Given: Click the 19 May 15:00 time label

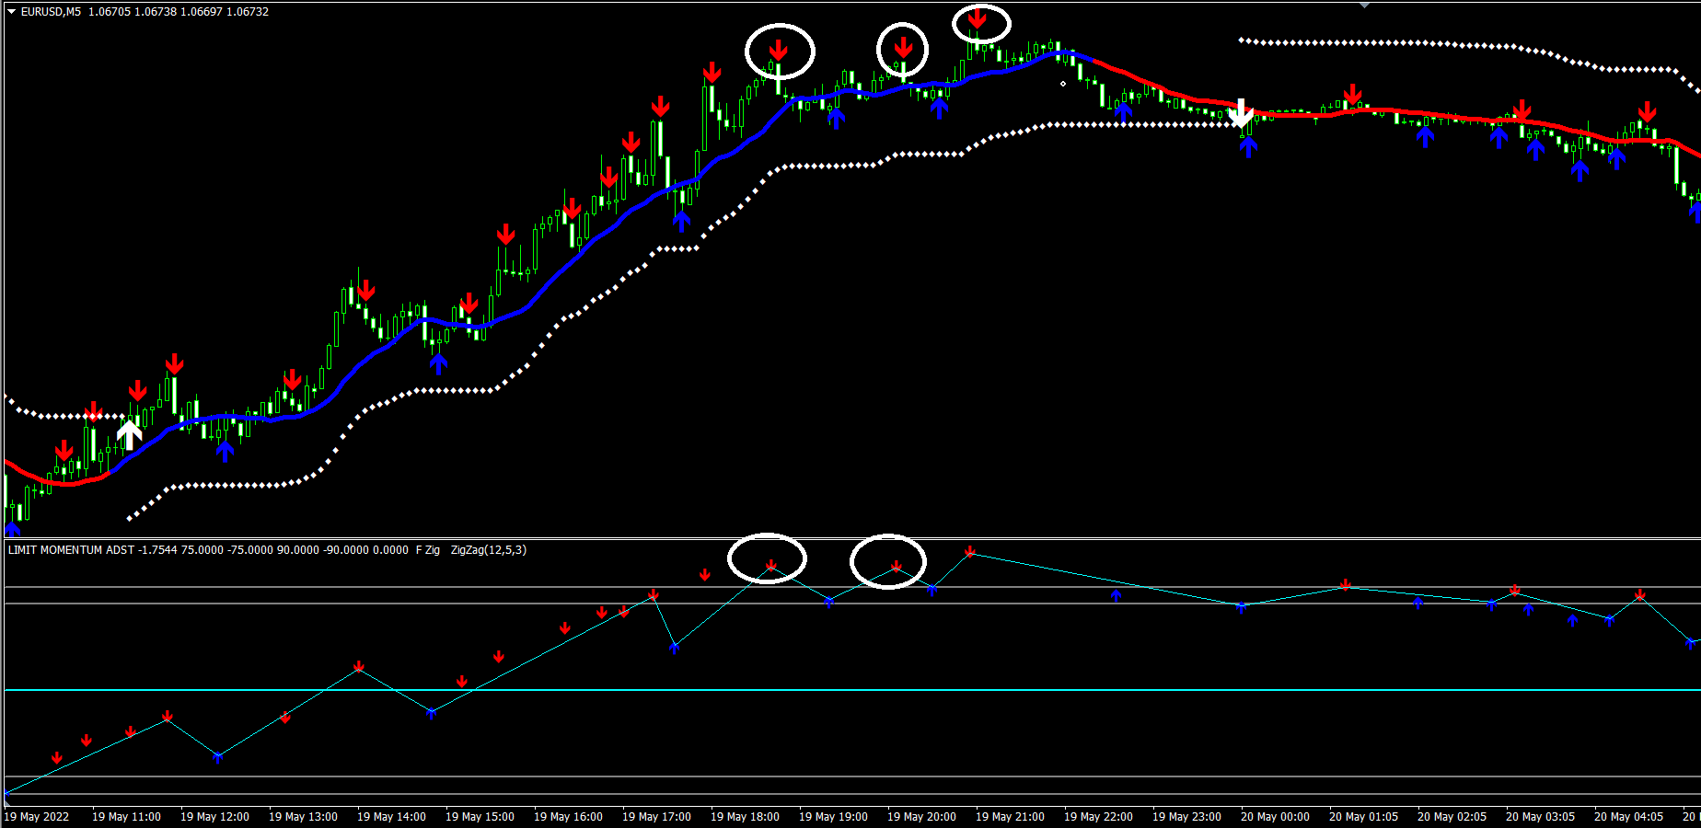Looking at the screenshot, I should [x=480, y=817].
